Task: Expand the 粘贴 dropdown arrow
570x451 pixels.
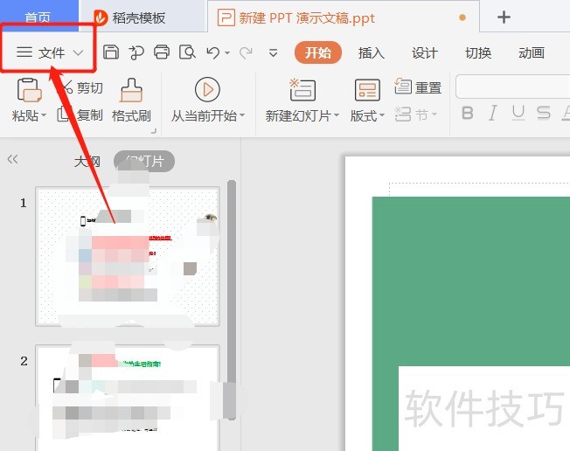Action: (x=44, y=115)
